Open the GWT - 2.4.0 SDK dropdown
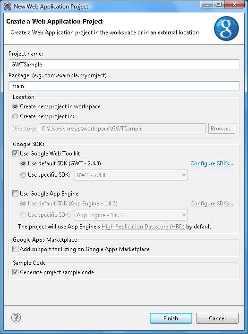The width and height of the screenshot is (248, 334). point(131,175)
